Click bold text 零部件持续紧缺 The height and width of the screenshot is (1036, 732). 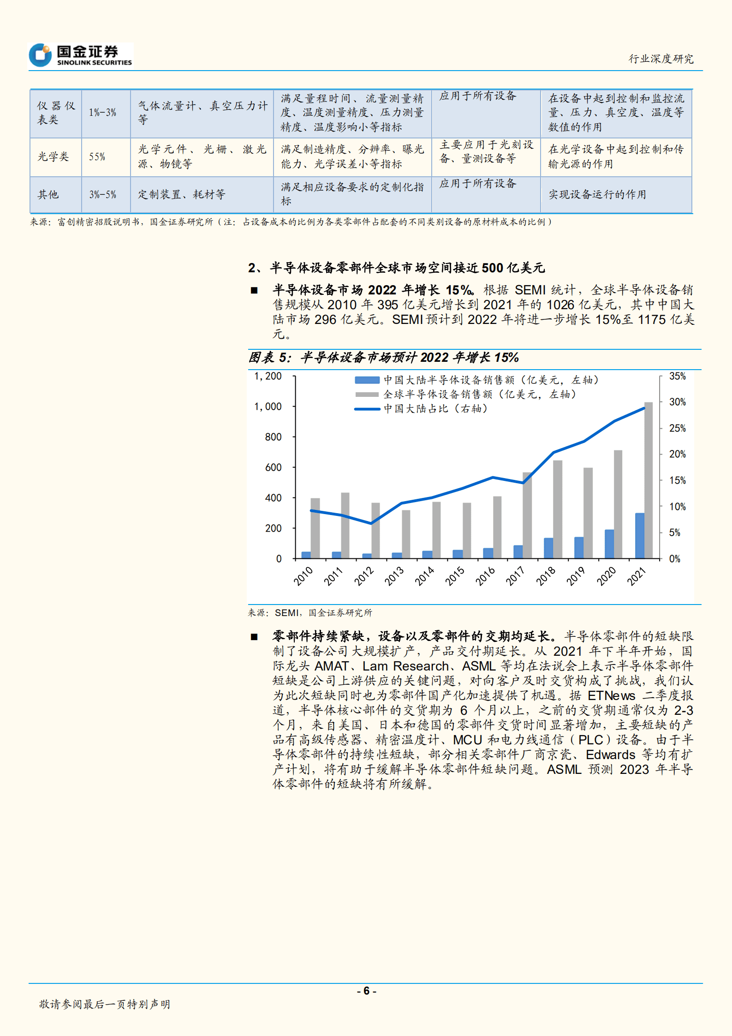coord(318,636)
